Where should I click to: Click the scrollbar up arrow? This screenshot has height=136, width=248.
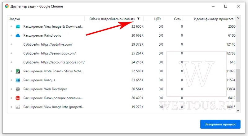pos(238,18)
